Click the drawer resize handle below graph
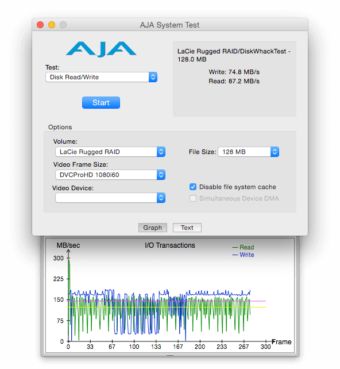 (x=170, y=355)
